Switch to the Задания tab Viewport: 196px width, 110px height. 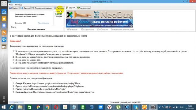(x=25, y=8)
